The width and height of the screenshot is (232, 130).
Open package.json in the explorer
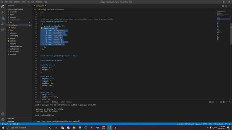coord(19,49)
